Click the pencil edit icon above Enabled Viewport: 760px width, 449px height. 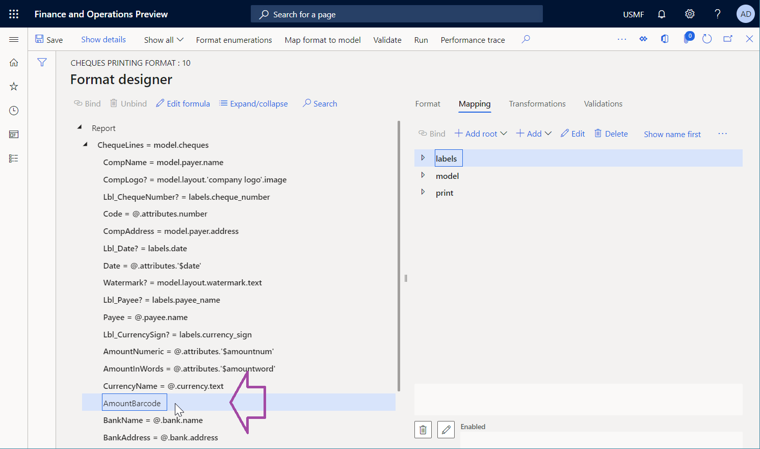pos(446,430)
